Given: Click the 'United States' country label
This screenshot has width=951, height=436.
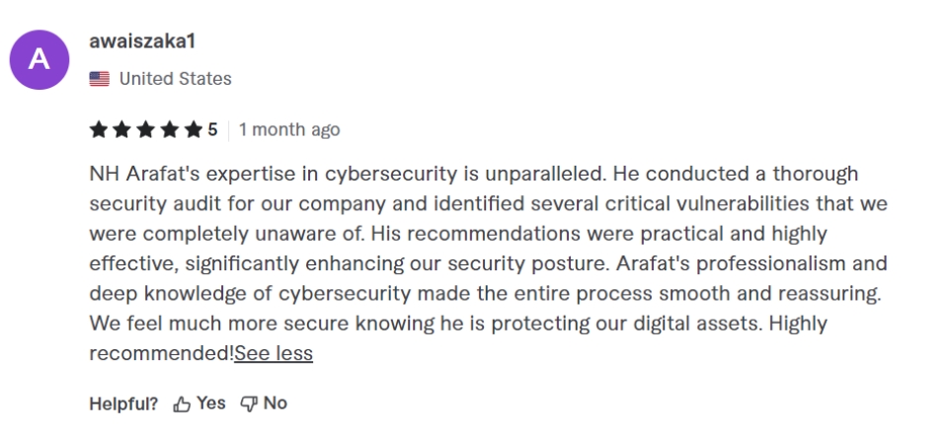Looking at the screenshot, I should (175, 79).
